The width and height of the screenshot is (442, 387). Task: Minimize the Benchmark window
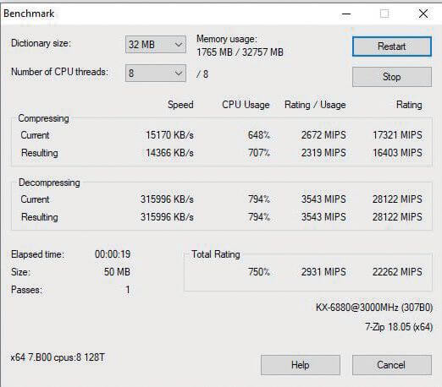pyautogui.click(x=346, y=14)
